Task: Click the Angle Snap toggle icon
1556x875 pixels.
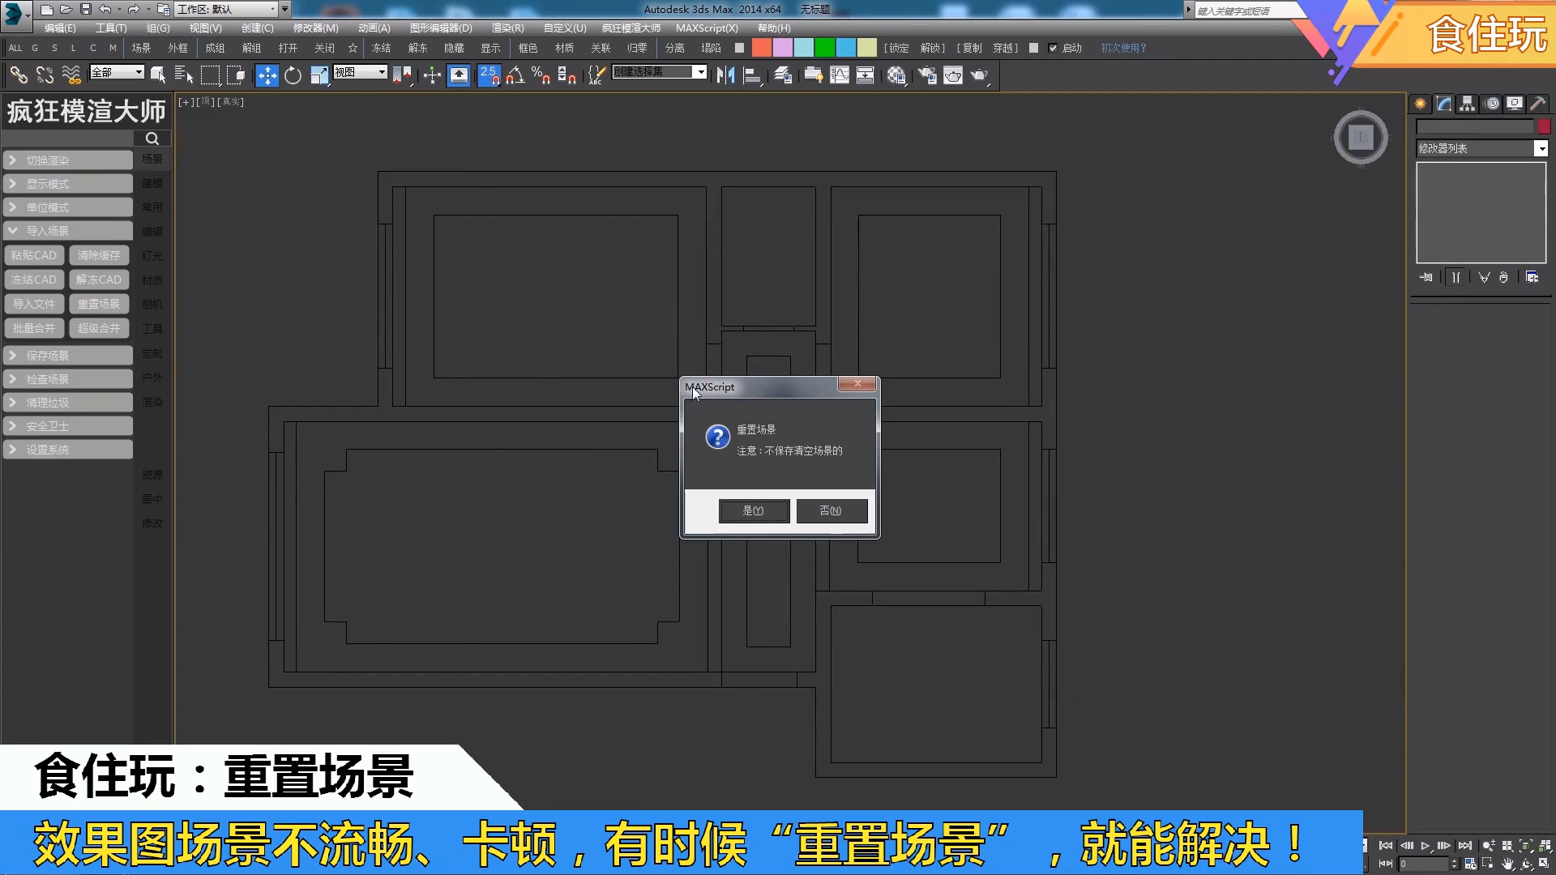Action: [515, 75]
